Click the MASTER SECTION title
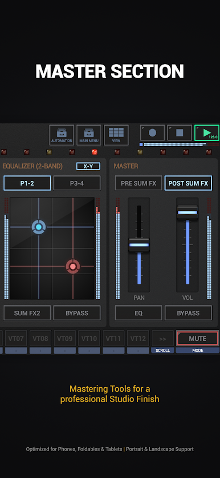Viewport: 220px width, 478px height. coord(109,71)
